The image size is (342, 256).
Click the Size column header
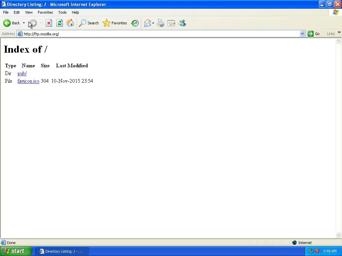[x=45, y=66]
